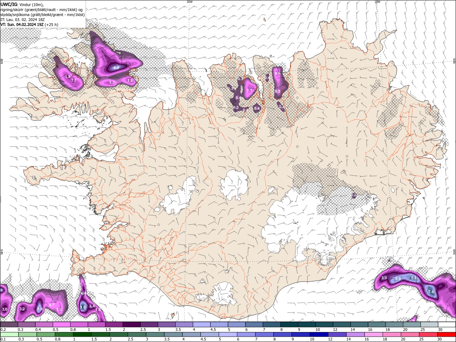Click the 20W longitude label
Viewport: 456px width, 342px height.
[x=190, y=2]
